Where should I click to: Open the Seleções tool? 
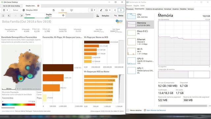(103, 16)
